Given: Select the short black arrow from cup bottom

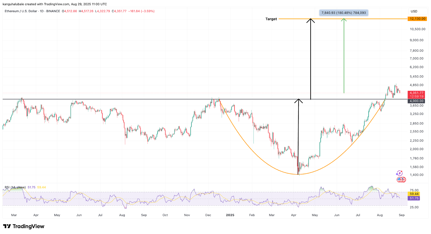Looking at the screenshot, I should 298,137.
